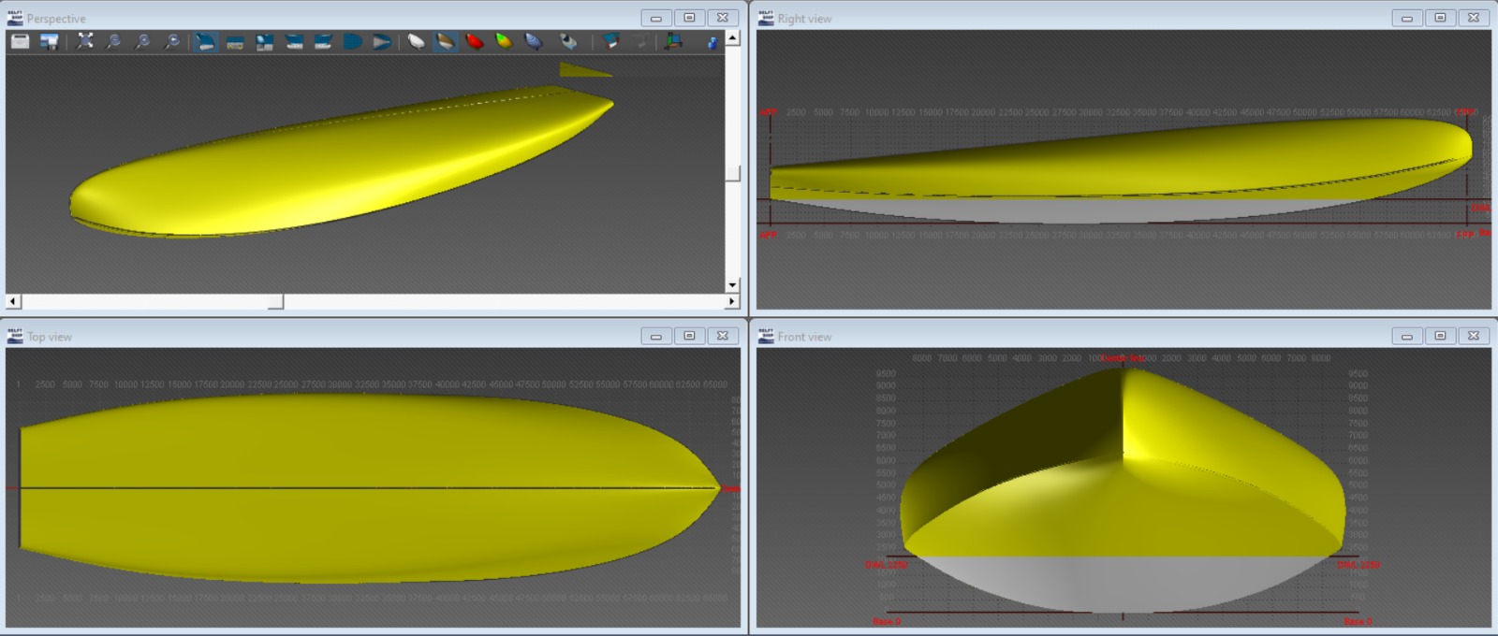This screenshot has height=636, width=1498.
Task: Click the zoom extents icon
Action: [x=85, y=41]
